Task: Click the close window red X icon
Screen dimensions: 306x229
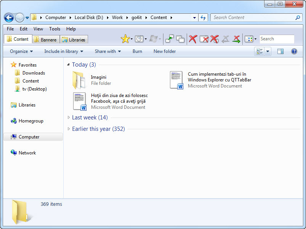Action: (204, 39)
